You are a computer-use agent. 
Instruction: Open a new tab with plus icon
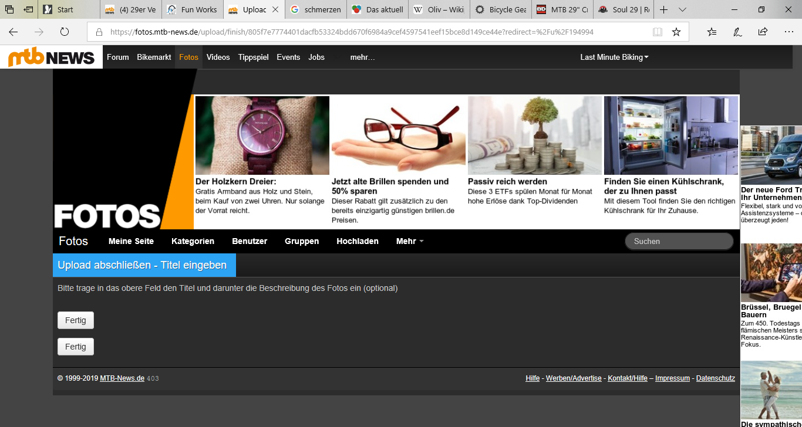point(663,10)
